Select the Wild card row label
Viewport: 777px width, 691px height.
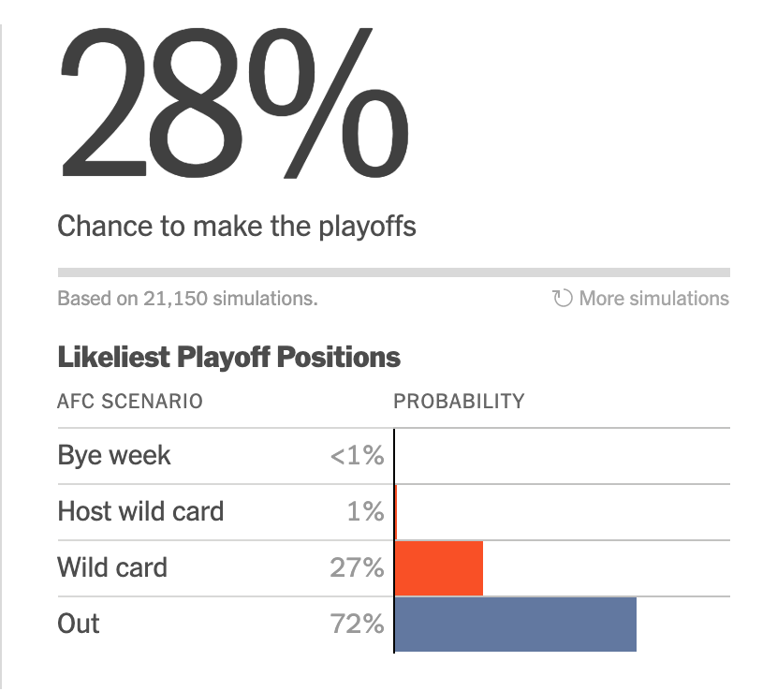point(112,567)
